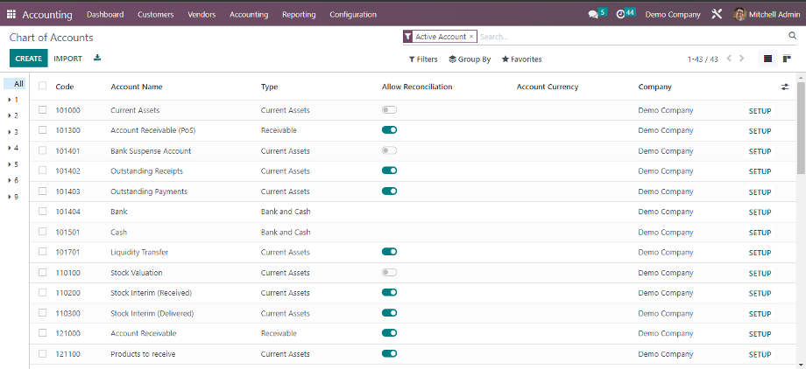The image size is (806, 369).
Task: Click the debug tools wrench icon
Action: [x=717, y=14]
